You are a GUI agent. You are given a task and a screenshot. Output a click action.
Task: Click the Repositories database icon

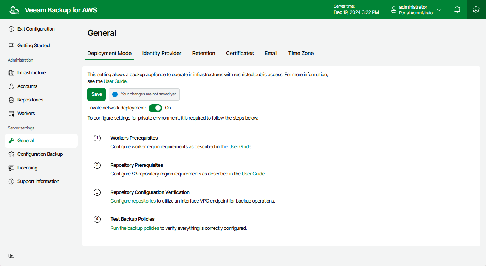11,100
